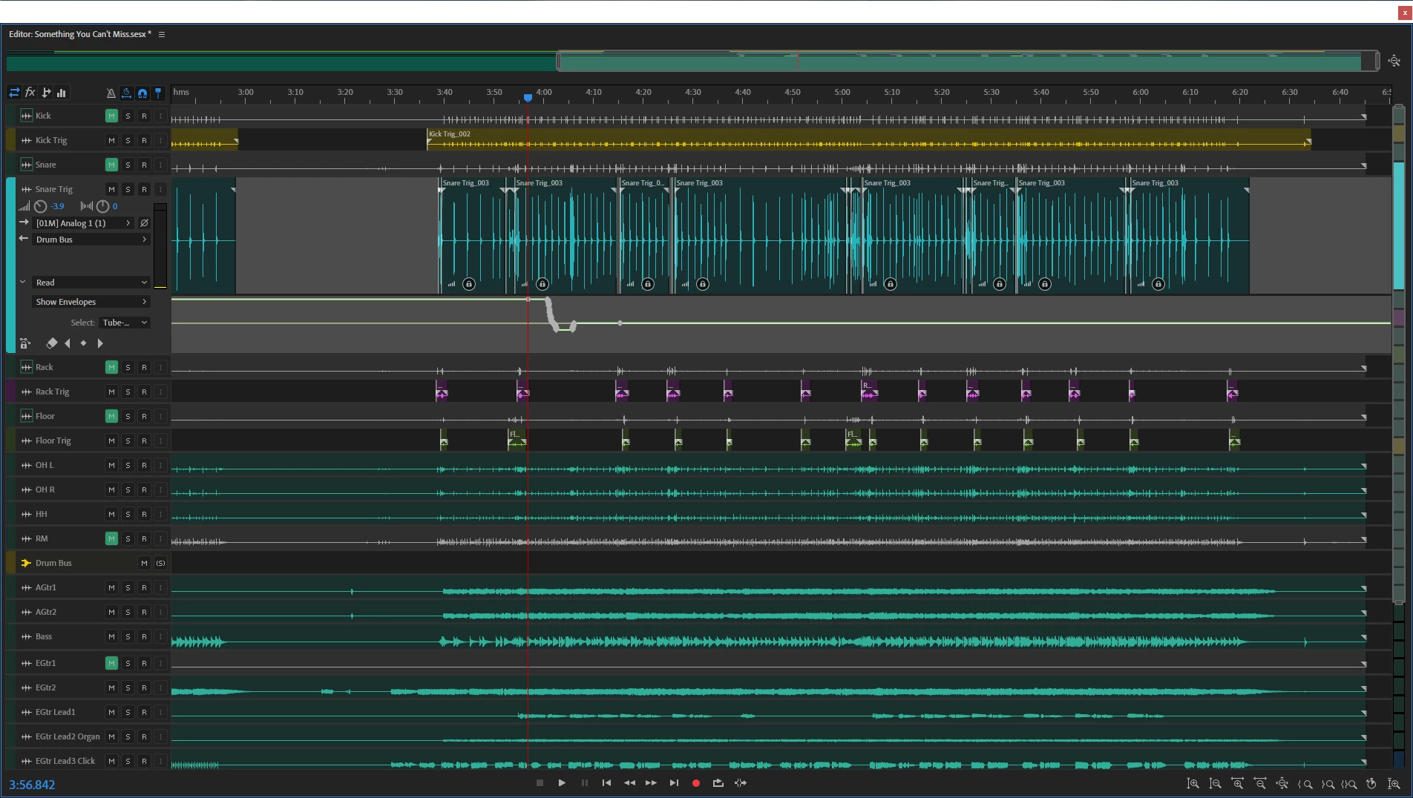Image resolution: width=1413 pixels, height=798 pixels.
Task: Click the Drum Bus solo-safe (S) button
Action: click(160, 564)
